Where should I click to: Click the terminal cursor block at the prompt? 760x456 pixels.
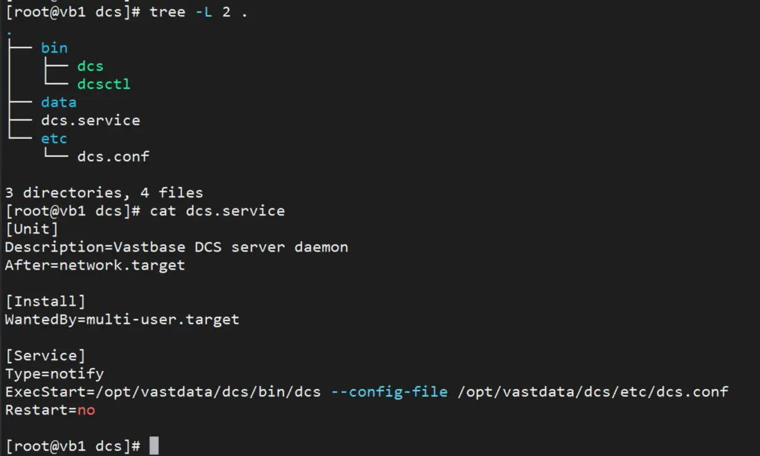pos(154,446)
